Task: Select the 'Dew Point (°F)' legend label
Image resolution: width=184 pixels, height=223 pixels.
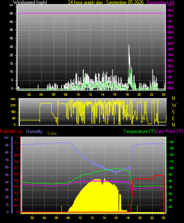Action: pos(170,131)
